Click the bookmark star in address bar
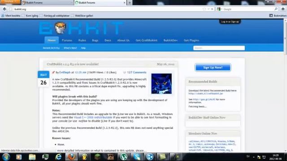287x161 pixels. (x=204, y=9)
